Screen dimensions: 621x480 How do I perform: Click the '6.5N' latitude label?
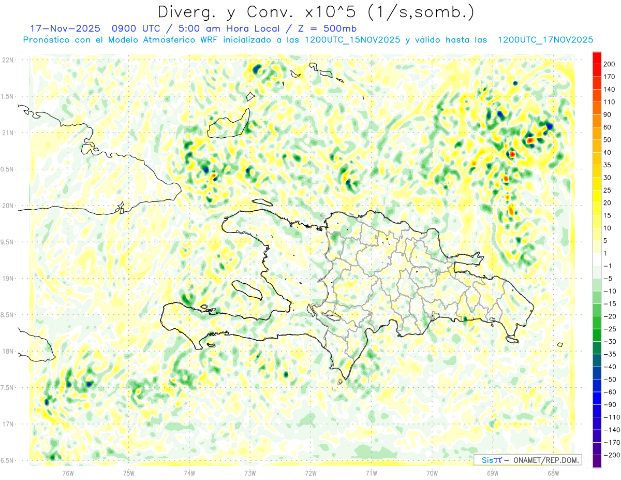click(7, 460)
